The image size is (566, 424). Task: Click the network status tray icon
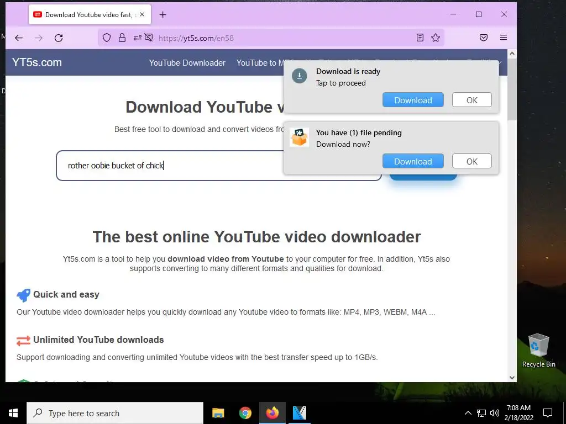pyautogui.click(x=481, y=413)
